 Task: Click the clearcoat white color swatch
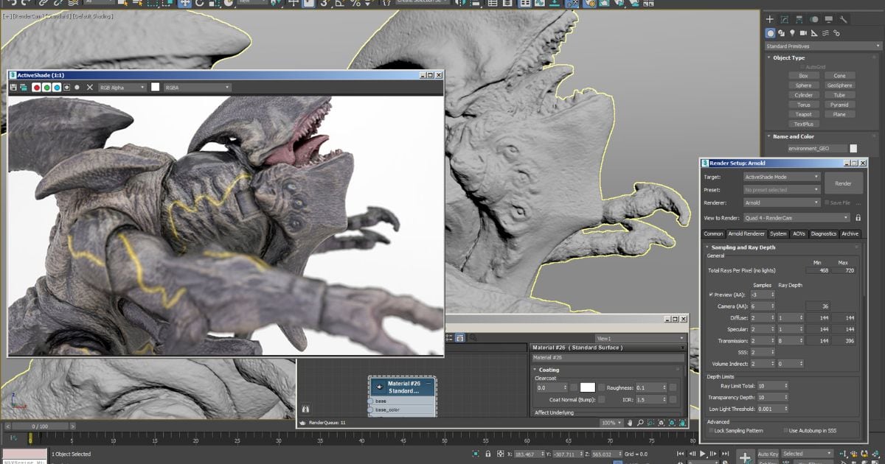tap(587, 387)
